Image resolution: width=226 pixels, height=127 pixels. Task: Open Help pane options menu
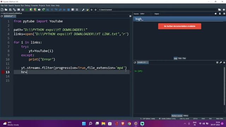[x=224, y=14]
